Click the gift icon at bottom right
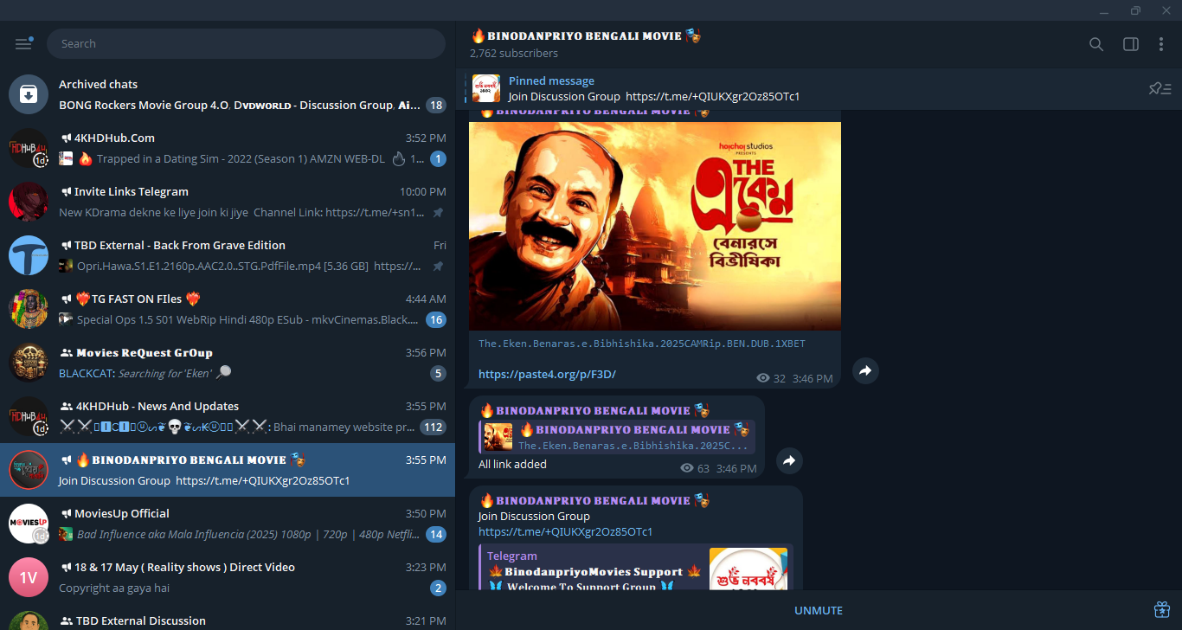This screenshot has width=1182, height=630. (x=1162, y=610)
